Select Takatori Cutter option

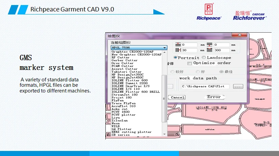click(x=126, y=72)
